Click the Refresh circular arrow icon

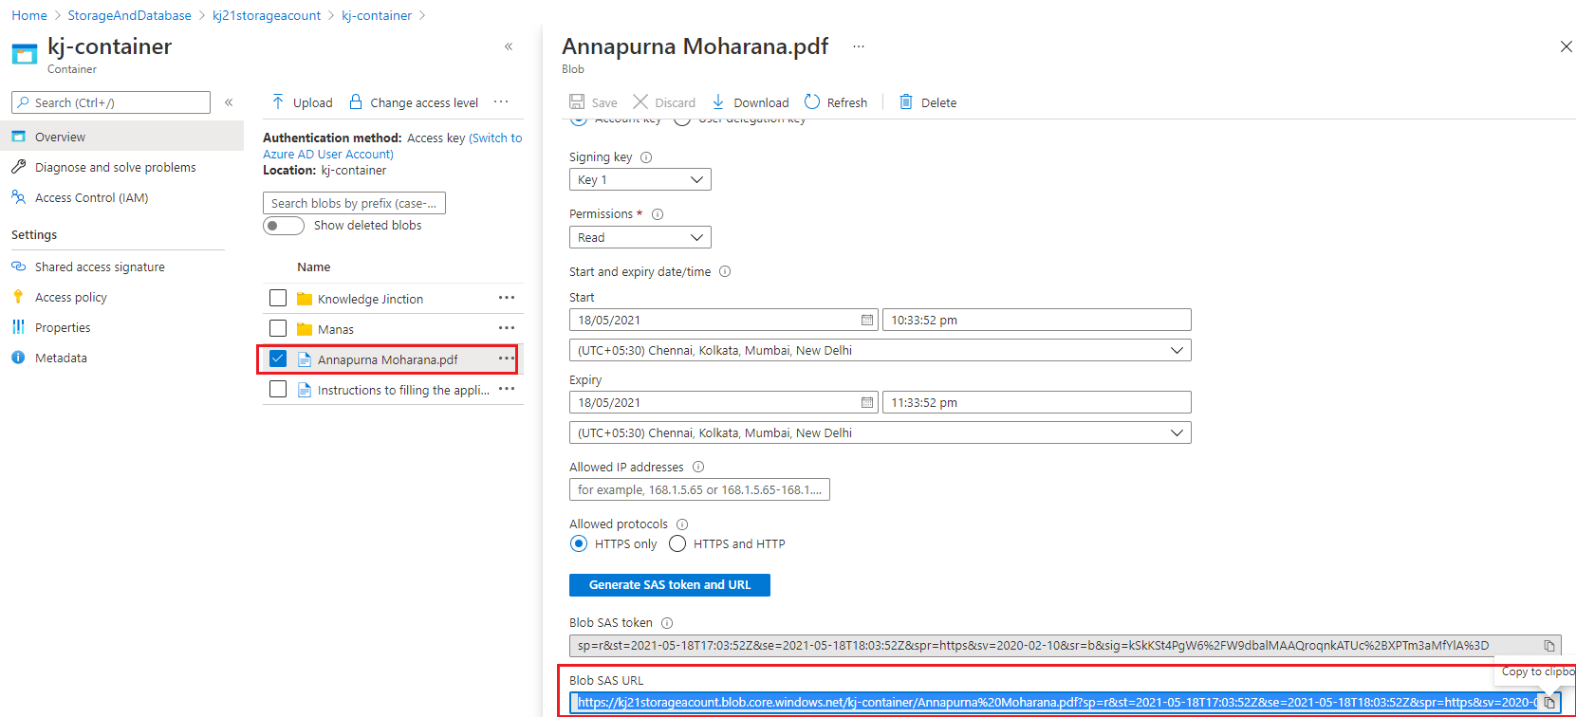tap(812, 101)
